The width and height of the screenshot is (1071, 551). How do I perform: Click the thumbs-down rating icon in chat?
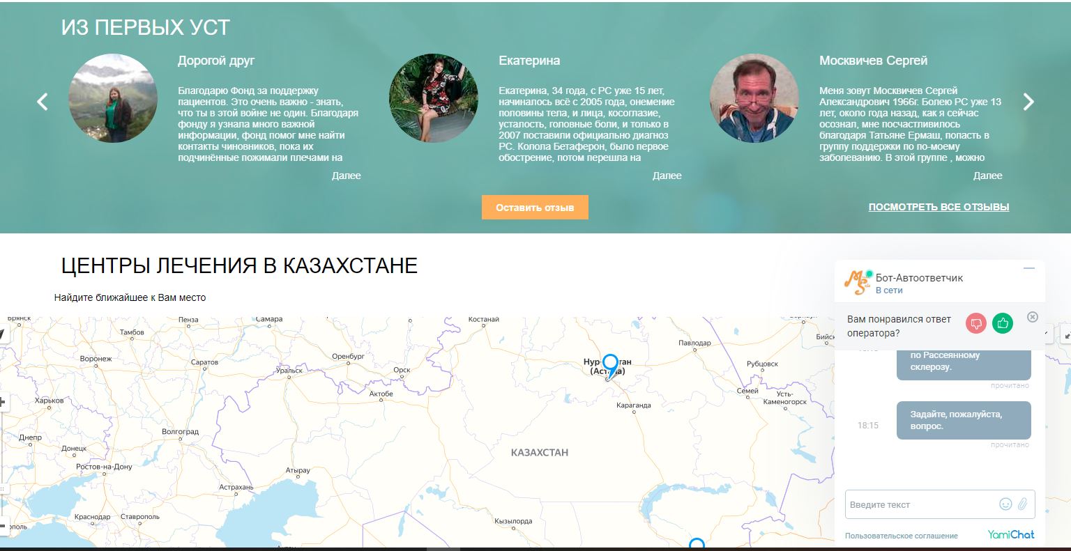(976, 323)
